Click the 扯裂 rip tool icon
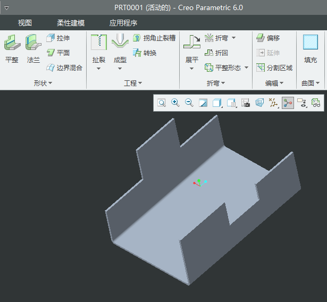This screenshot has width=327, height=302. [x=99, y=43]
